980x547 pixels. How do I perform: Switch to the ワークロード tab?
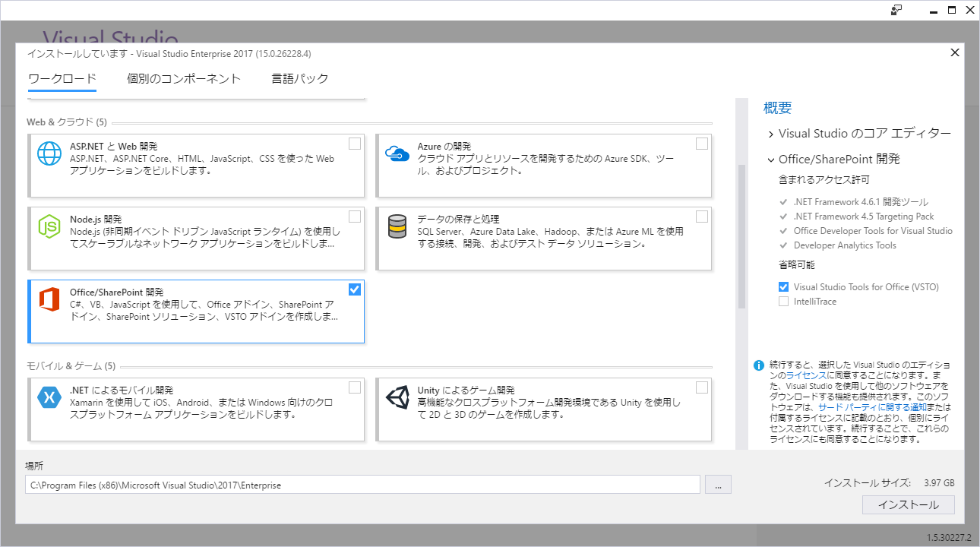point(62,78)
